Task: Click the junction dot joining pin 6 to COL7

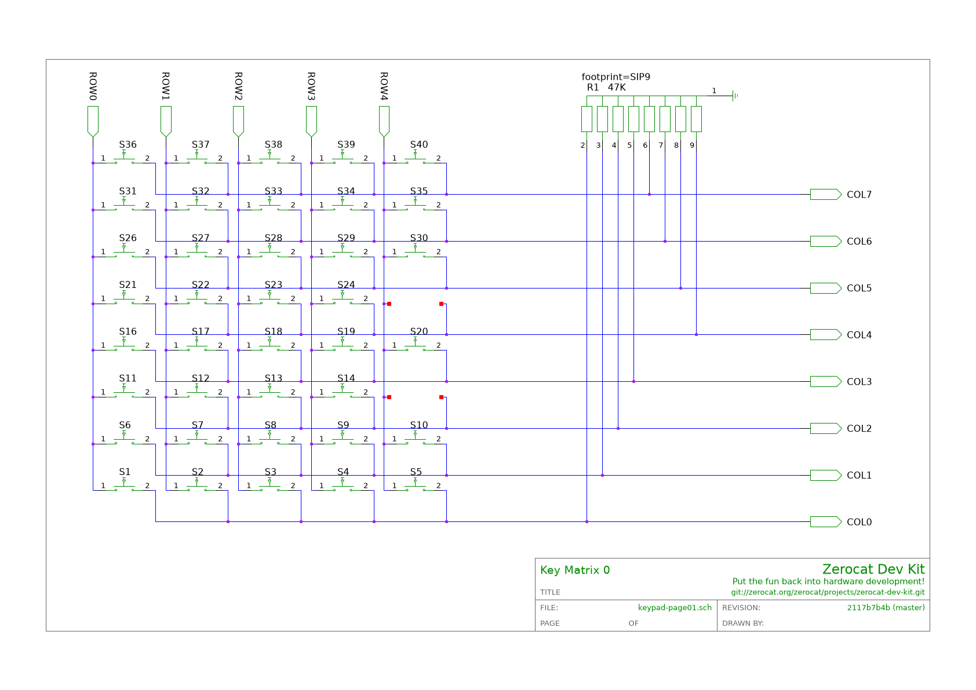Action: [649, 194]
